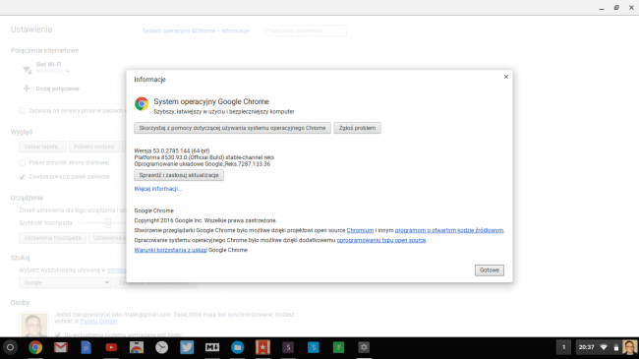
Task: Open the Chrome Web Store shelf icon
Action: coord(137,347)
